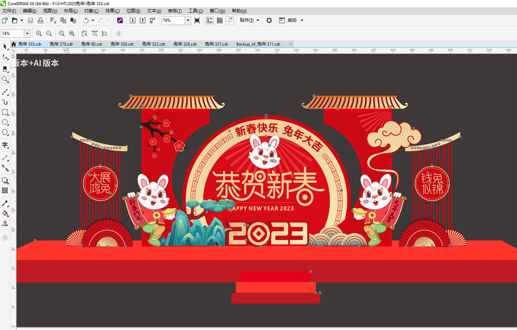
Task: Click Zoom to page icon
Action: pyautogui.click(x=84, y=33)
